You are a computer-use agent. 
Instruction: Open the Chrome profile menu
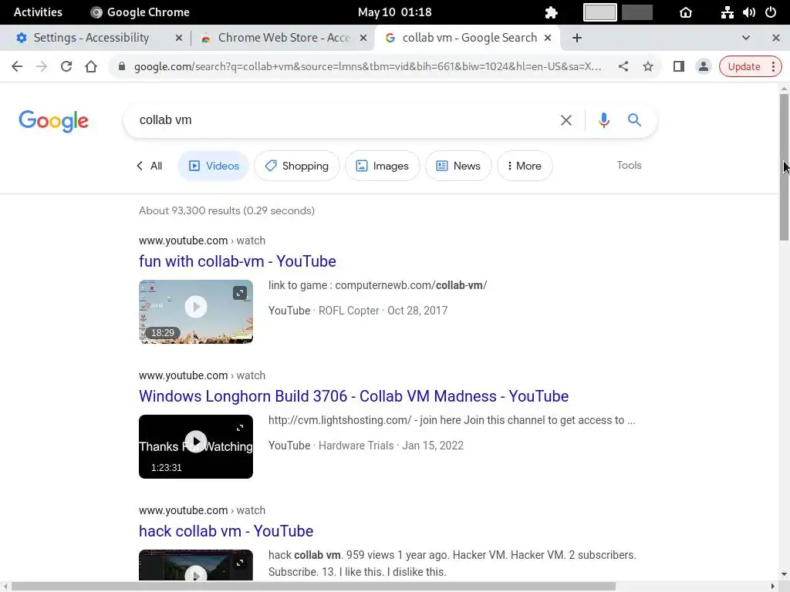704,66
